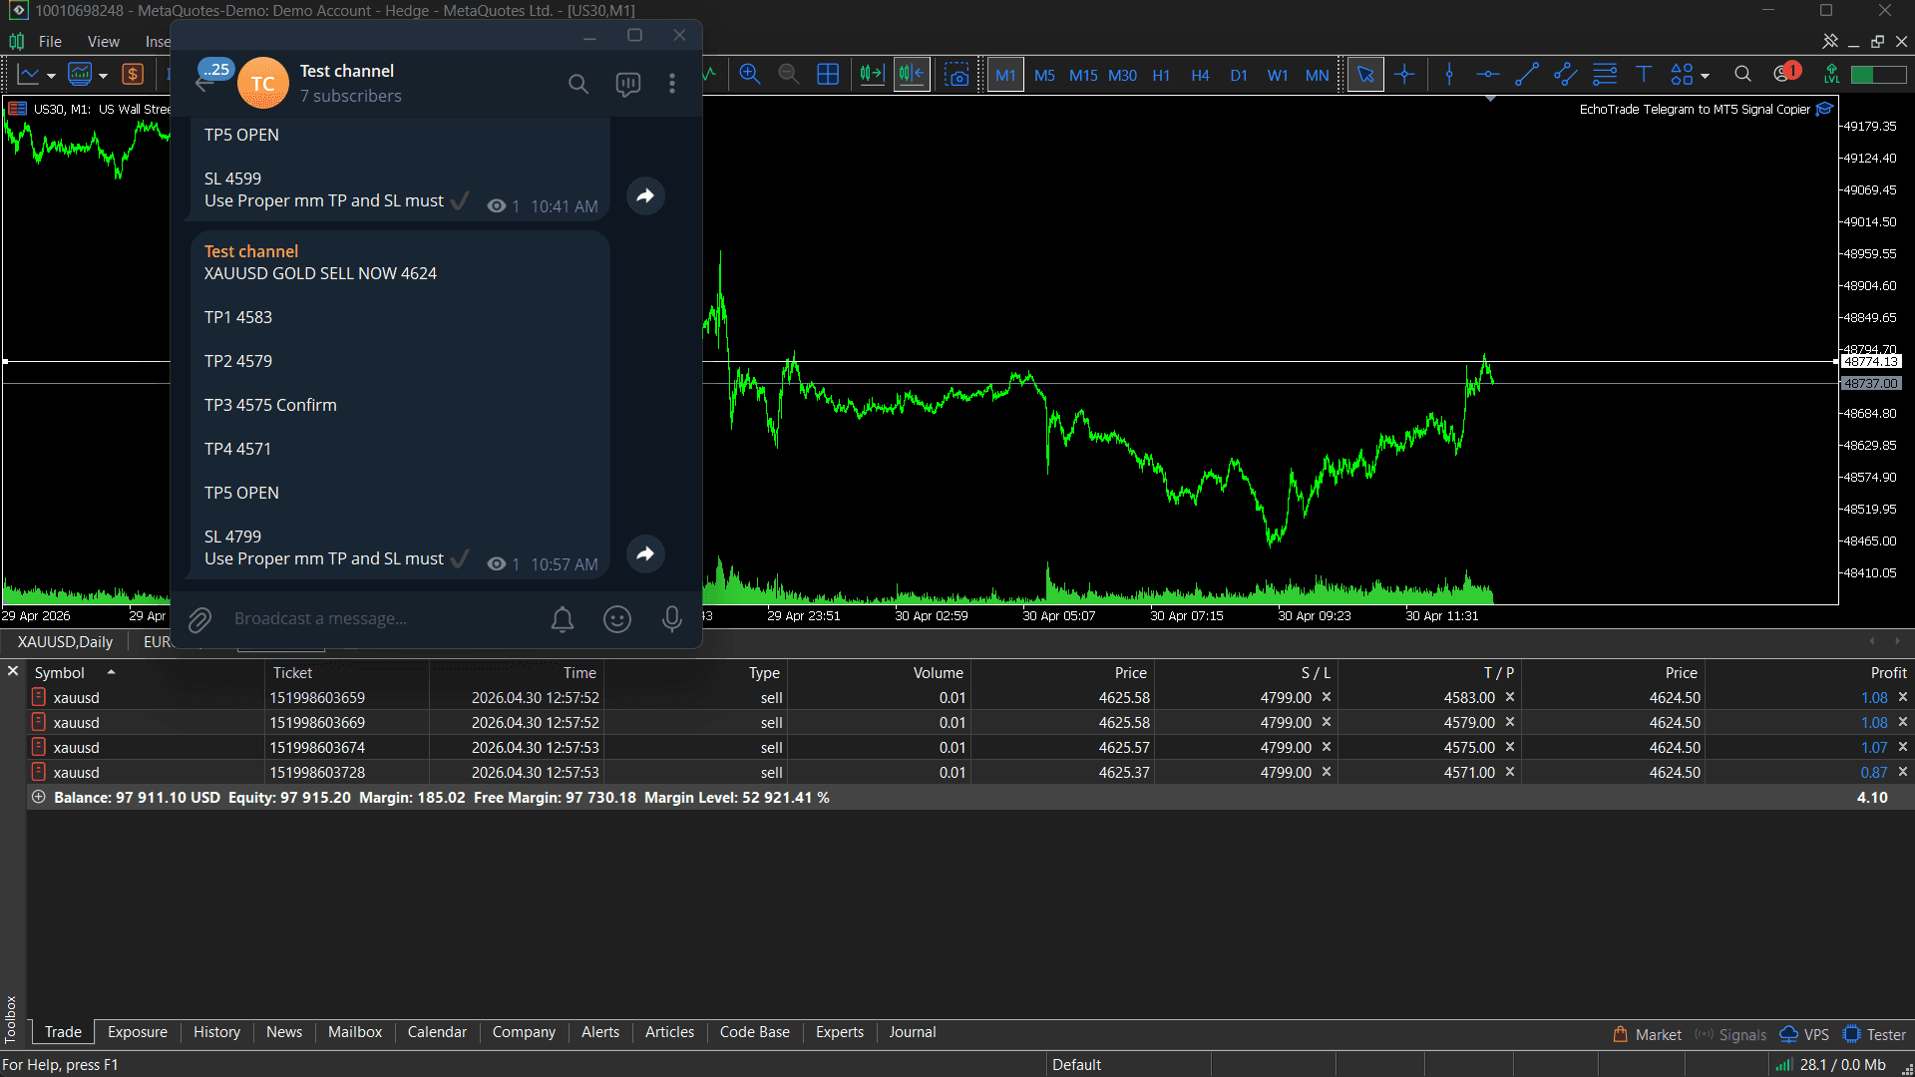Screen dimensions: 1915x1077
Task: Open the indicators list dropdown arrow
Action: tap(102, 76)
